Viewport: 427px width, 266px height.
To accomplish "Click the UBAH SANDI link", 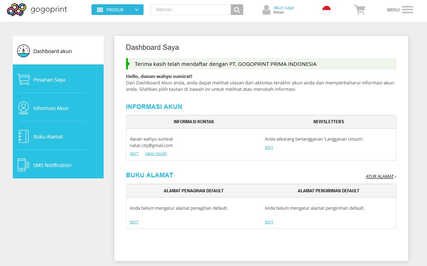I will coord(156,153).
